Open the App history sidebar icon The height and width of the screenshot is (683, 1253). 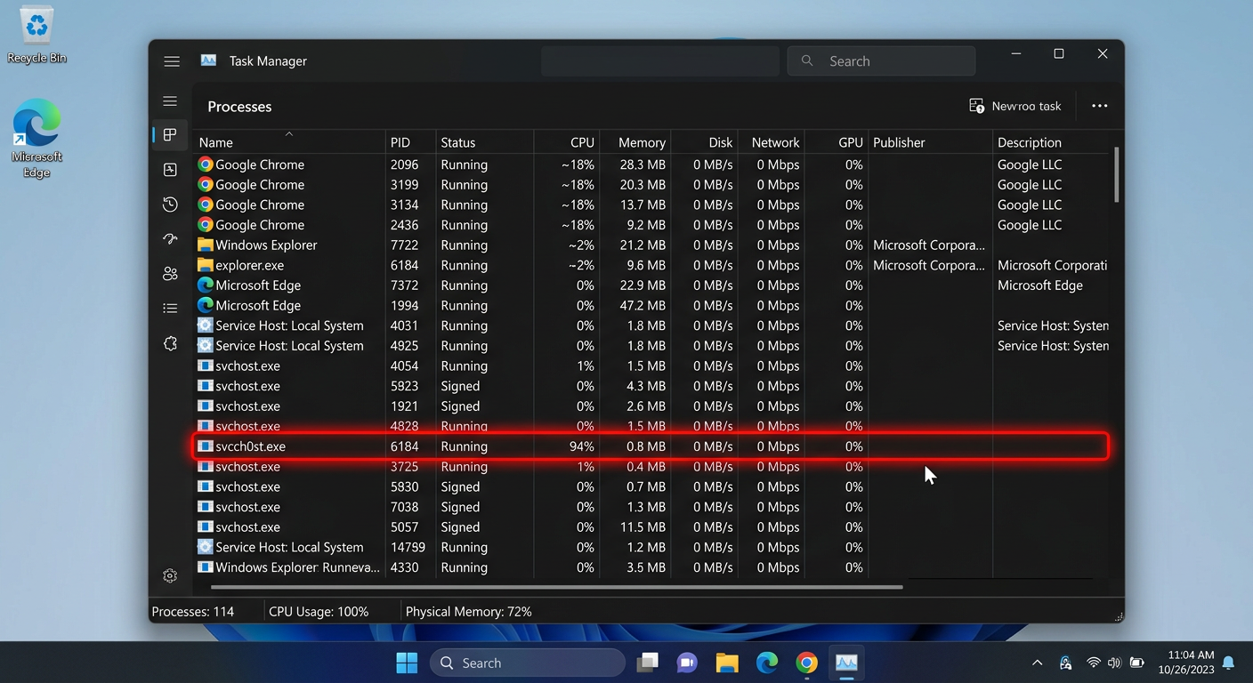click(x=170, y=205)
